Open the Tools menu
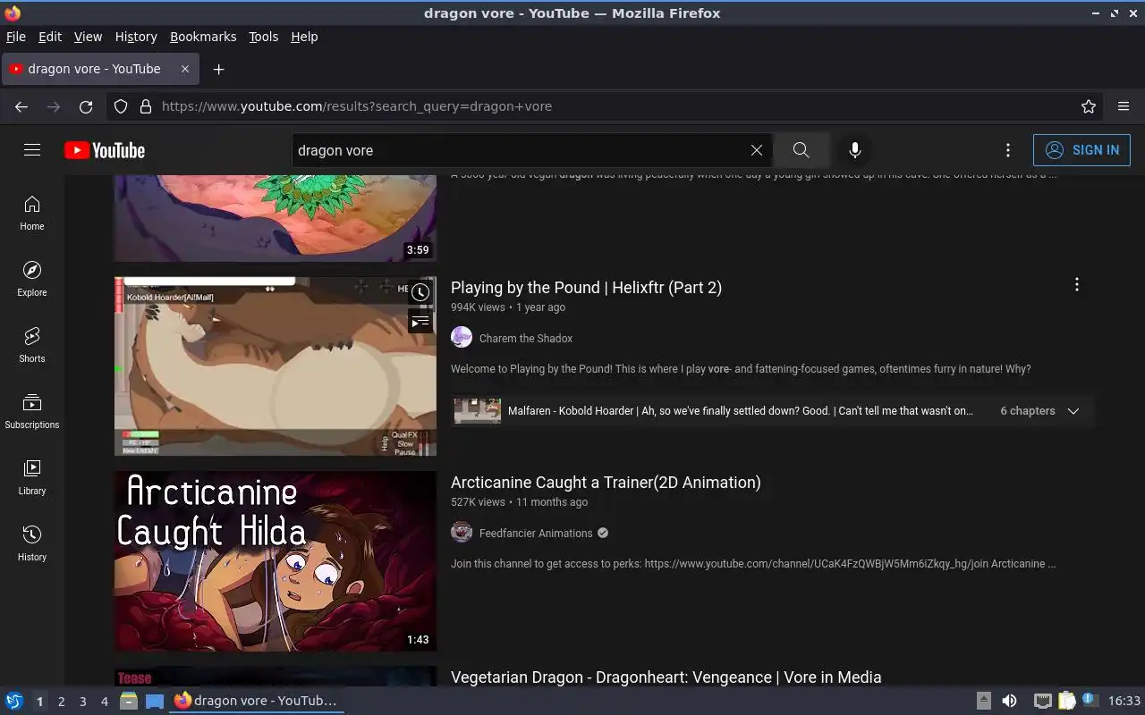Viewport: 1145px width, 715px height. pyautogui.click(x=263, y=37)
